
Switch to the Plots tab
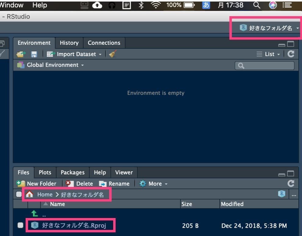(45, 172)
